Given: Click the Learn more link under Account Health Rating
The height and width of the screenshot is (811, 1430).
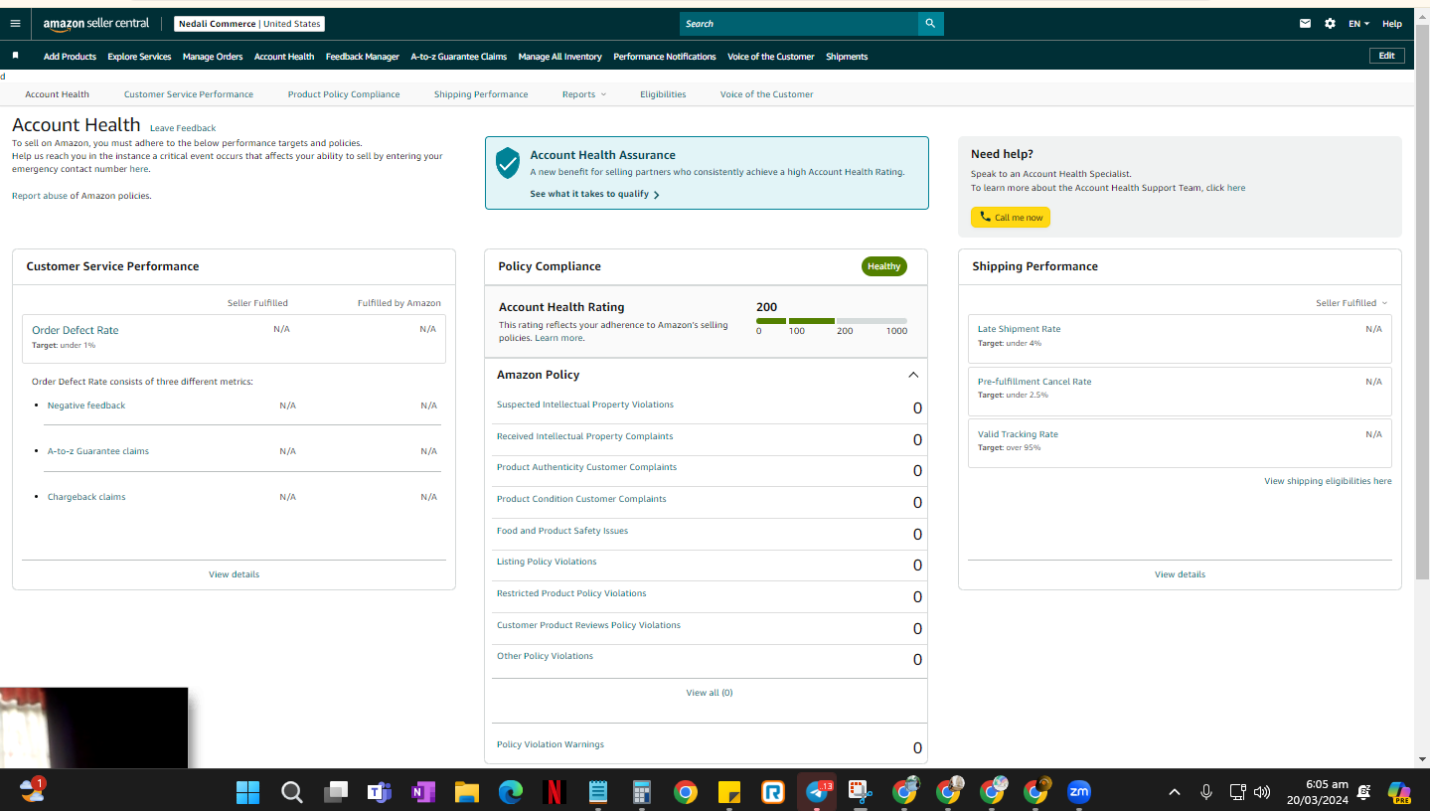Looking at the screenshot, I should click(559, 338).
